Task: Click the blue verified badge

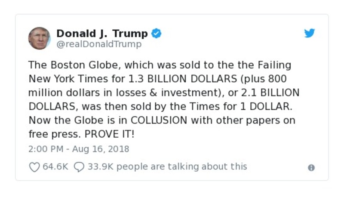Action: [157, 33]
